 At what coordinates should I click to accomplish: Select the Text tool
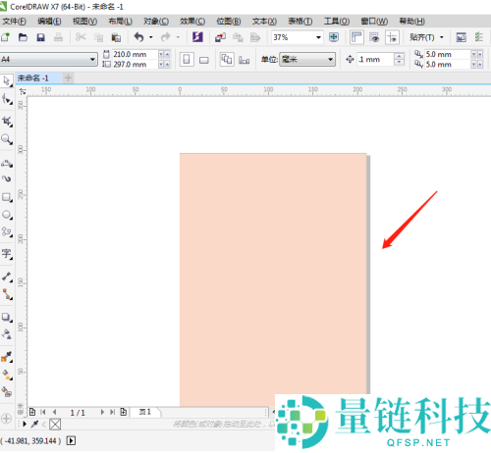7,254
